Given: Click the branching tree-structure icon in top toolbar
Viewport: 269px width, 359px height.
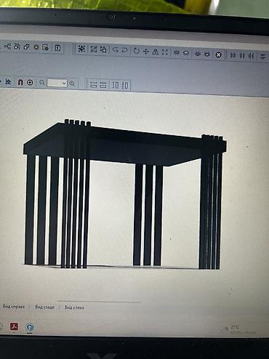Looking at the screenshot, I should 8,46.
